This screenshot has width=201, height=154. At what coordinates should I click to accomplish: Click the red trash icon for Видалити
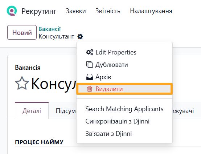click(x=90, y=89)
